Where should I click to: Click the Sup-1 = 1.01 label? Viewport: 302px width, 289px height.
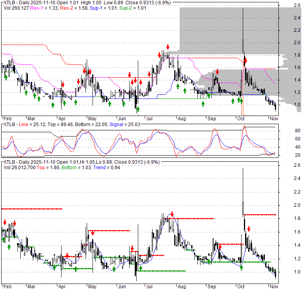(x=103, y=8)
